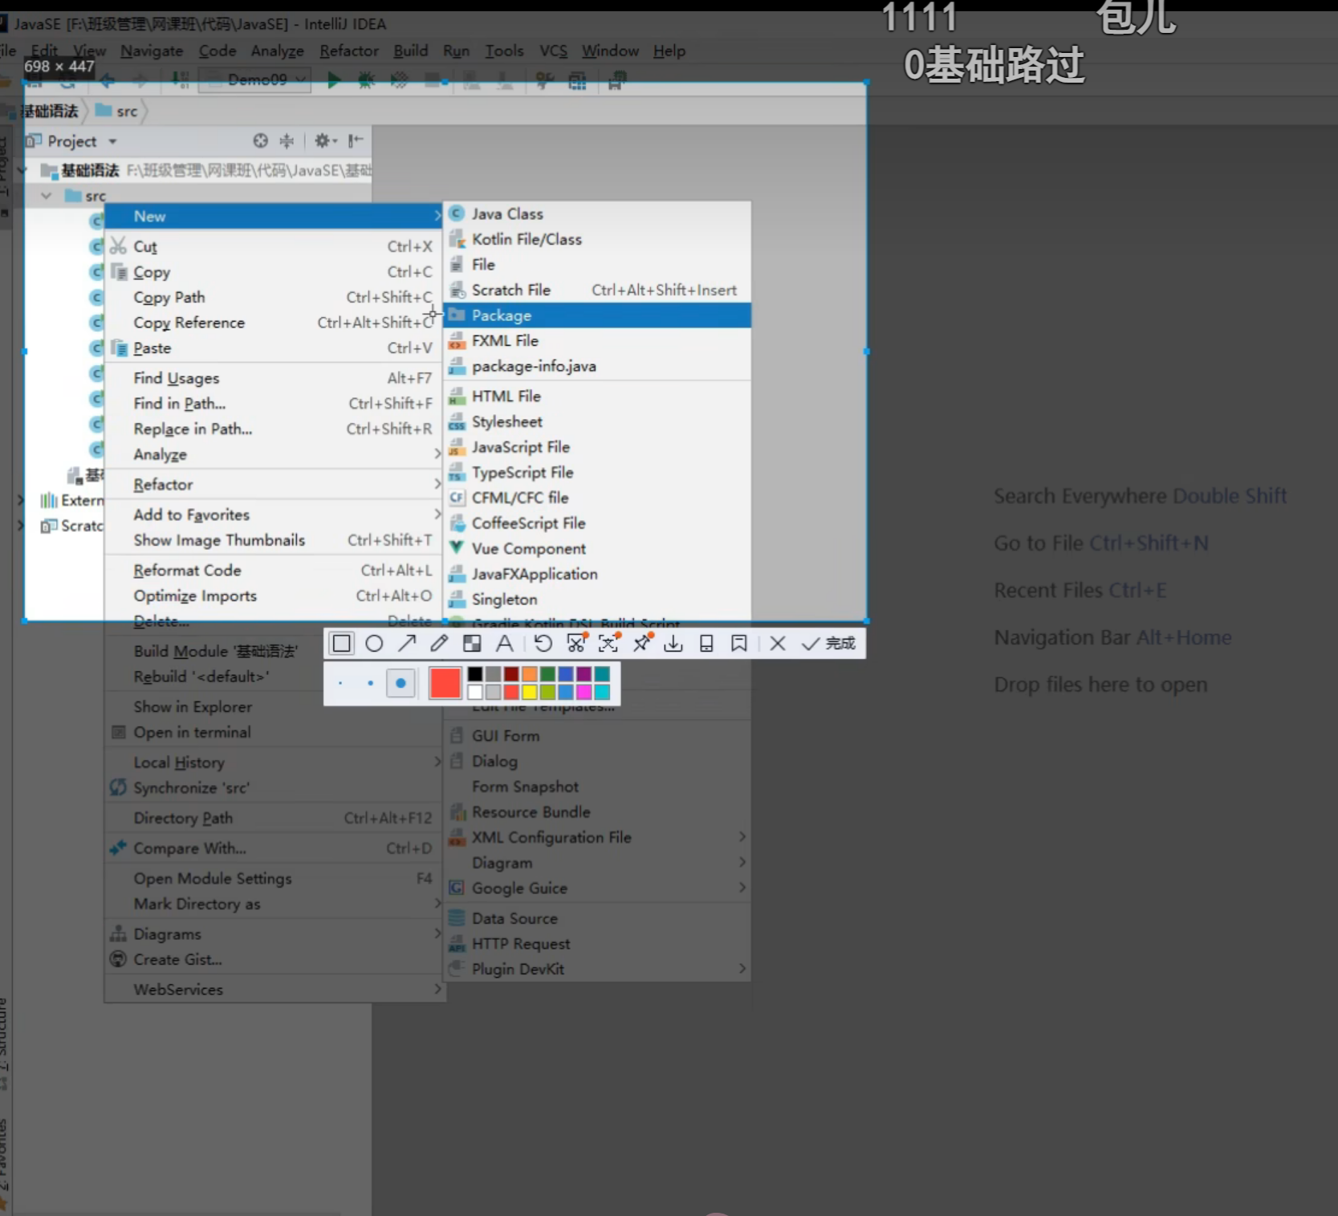Pick the black color swatch
1338x1216 pixels.
point(475,674)
